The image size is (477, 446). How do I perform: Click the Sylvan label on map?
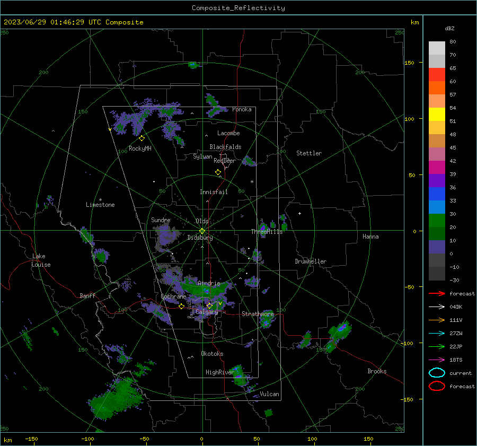(202, 156)
